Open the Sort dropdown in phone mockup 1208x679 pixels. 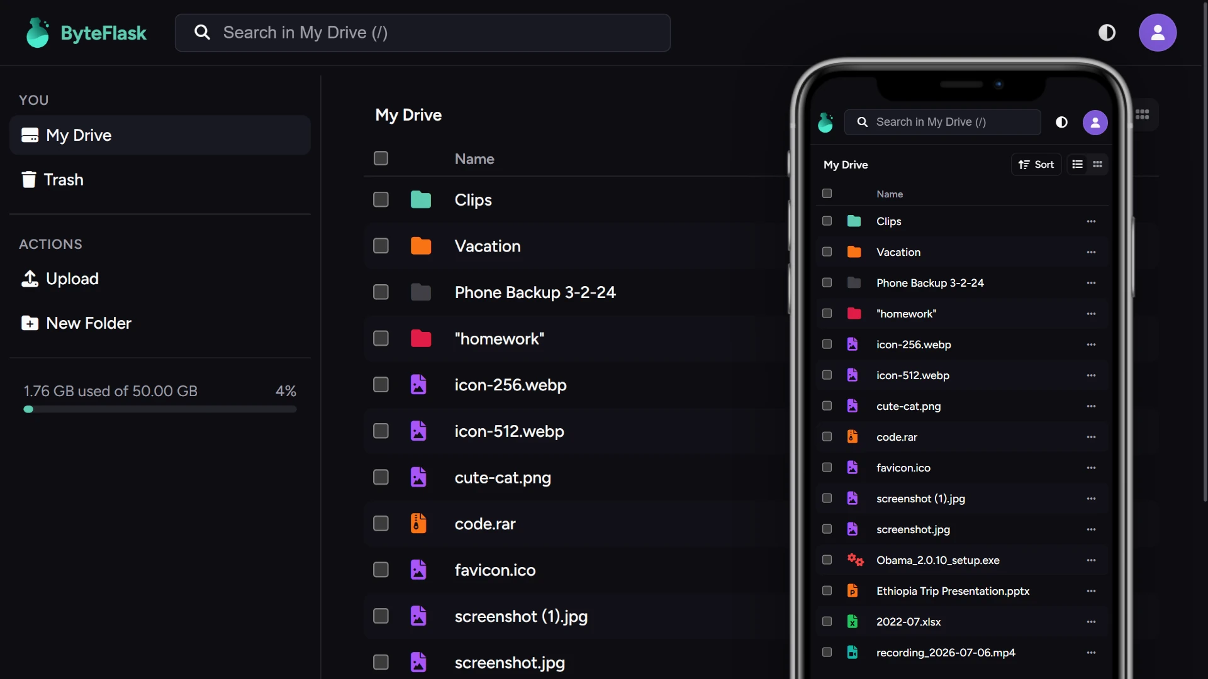pyautogui.click(x=1036, y=165)
